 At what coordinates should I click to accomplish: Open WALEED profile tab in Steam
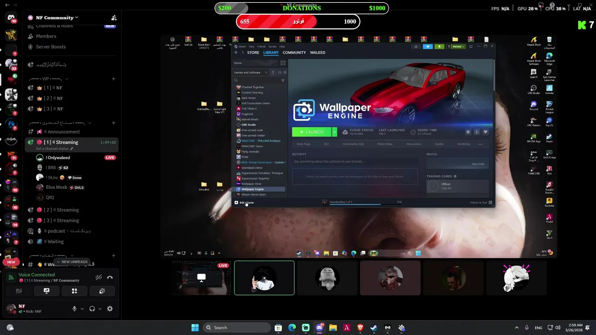click(318, 53)
